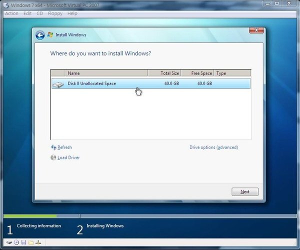Image resolution: width=300 pixels, height=250 pixels.
Task: Click the Total Size column header
Action: point(164,73)
